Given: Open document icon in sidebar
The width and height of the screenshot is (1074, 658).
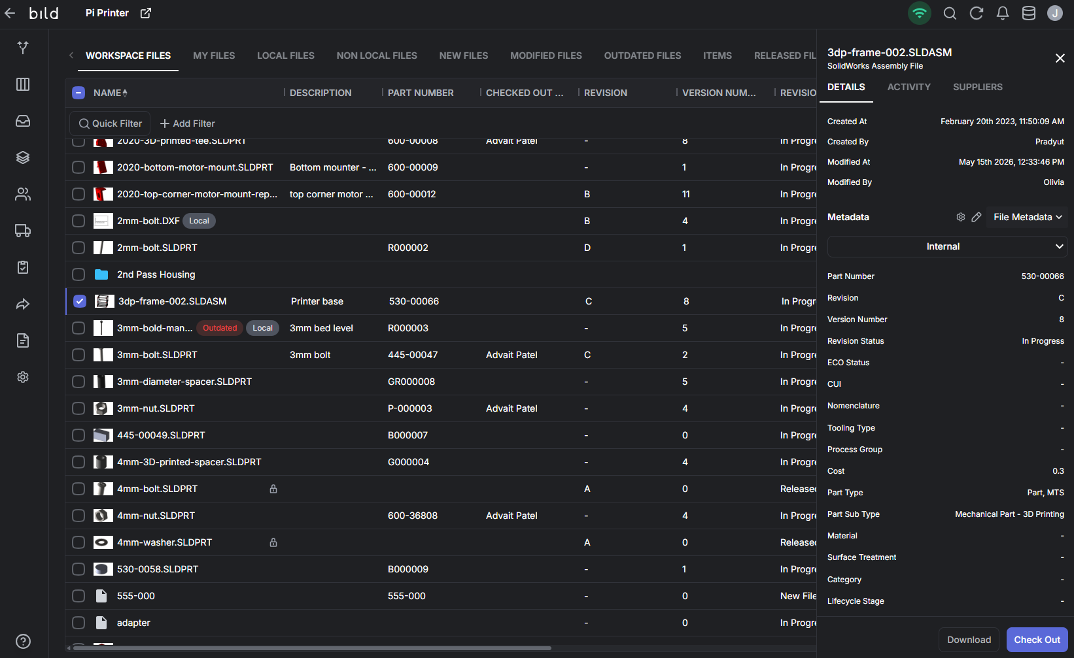Looking at the screenshot, I should coord(23,340).
